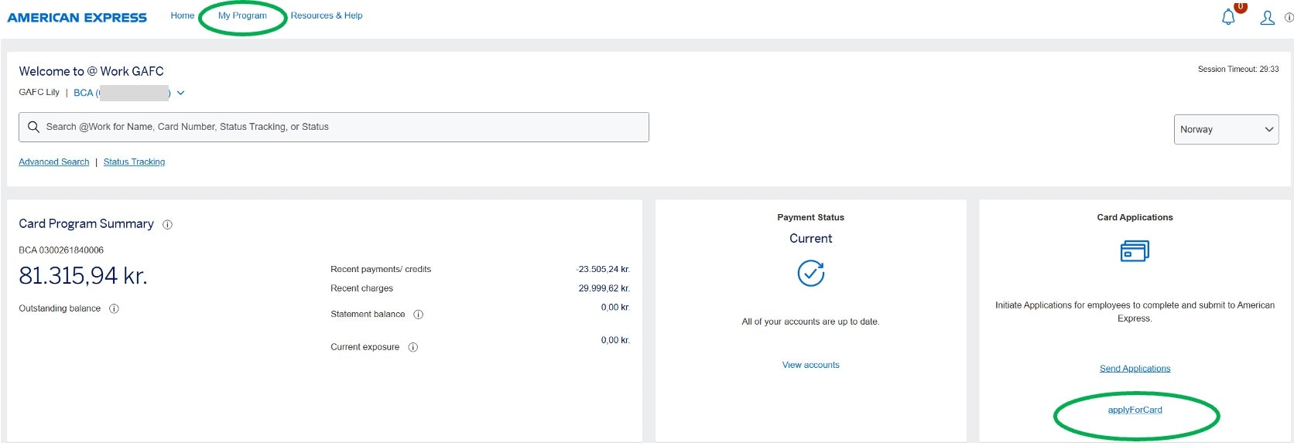Click the info icon next to Outstanding balance
Viewport: 1294px width, 446px height.
pyautogui.click(x=114, y=308)
